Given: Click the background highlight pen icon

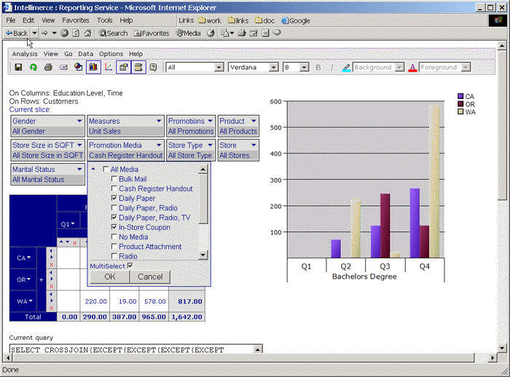Looking at the screenshot, I should click(346, 67).
